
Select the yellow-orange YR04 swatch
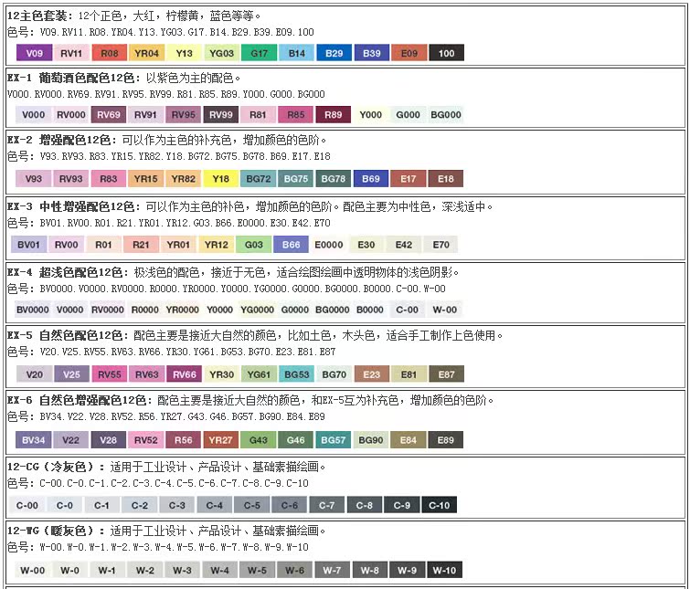pyautogui.click(x=147, y=54)
